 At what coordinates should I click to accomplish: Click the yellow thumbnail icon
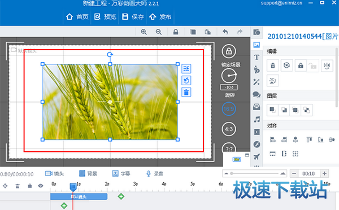point(237,159)
